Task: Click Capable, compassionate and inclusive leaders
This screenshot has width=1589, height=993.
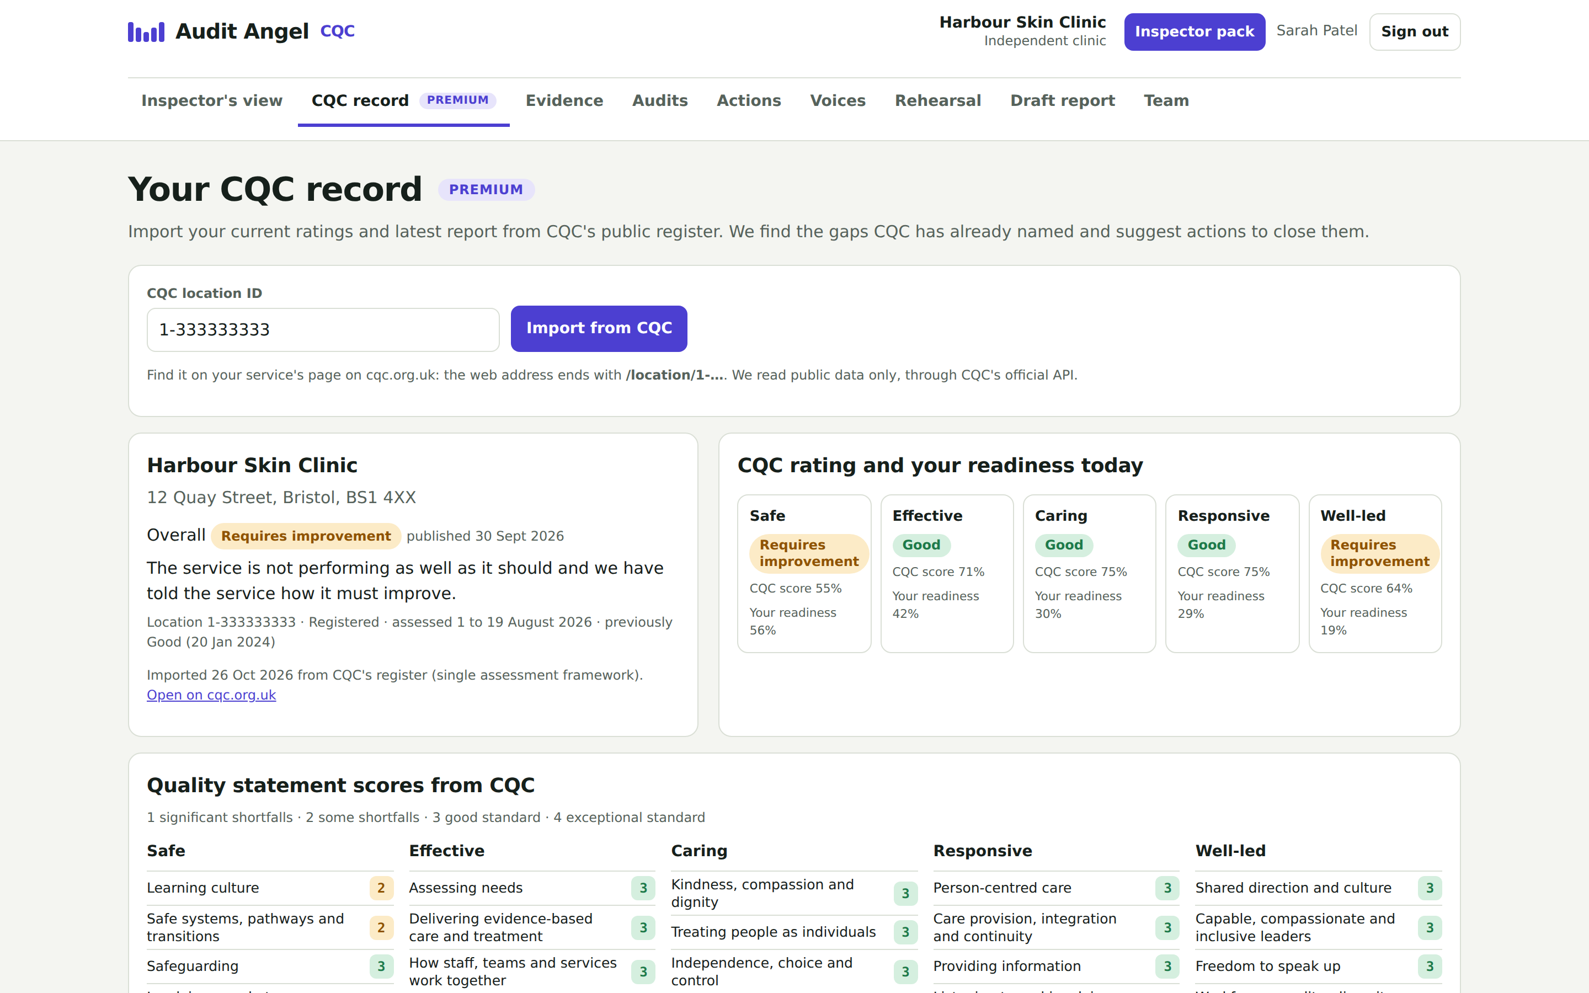Action: pos(1319,927)
